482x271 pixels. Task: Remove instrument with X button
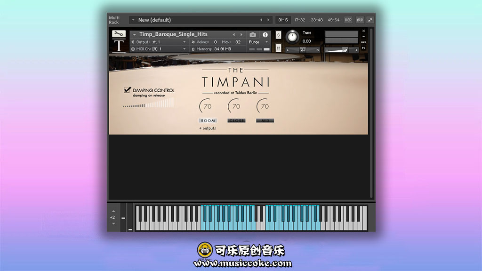pos(364,31)
